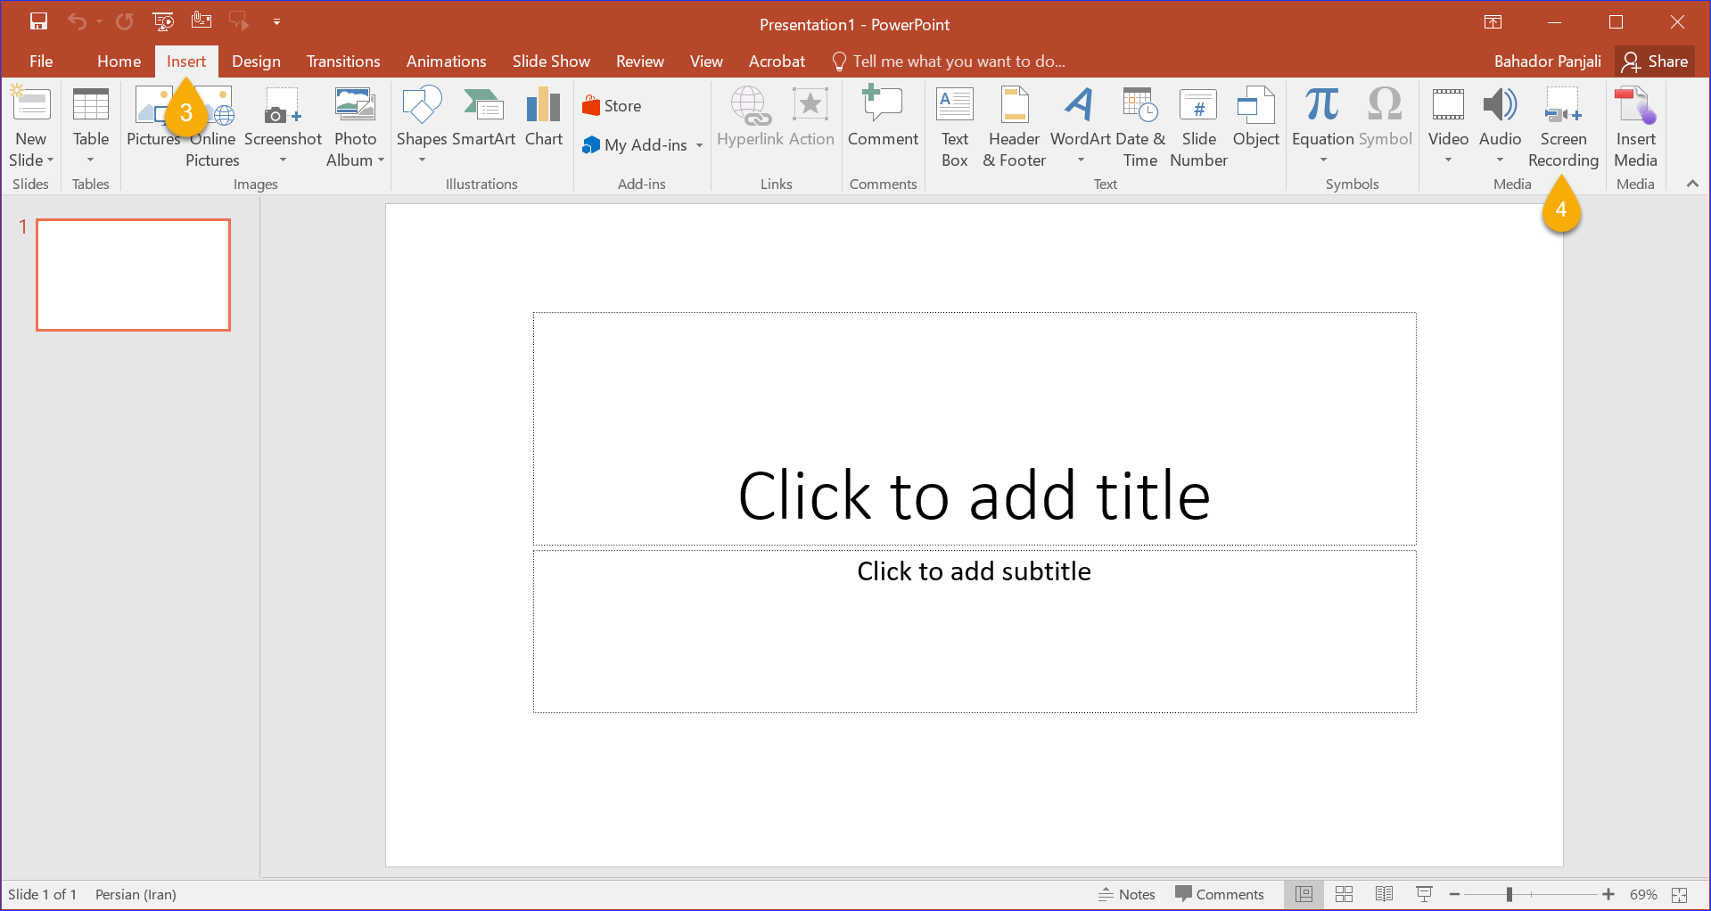The height and width of the screenshot is (911, 1711).
Task: Insert a Text Box
Action: point(954,127)
